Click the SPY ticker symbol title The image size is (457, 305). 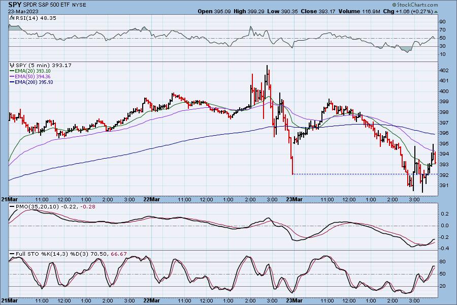tap(15, 5)
